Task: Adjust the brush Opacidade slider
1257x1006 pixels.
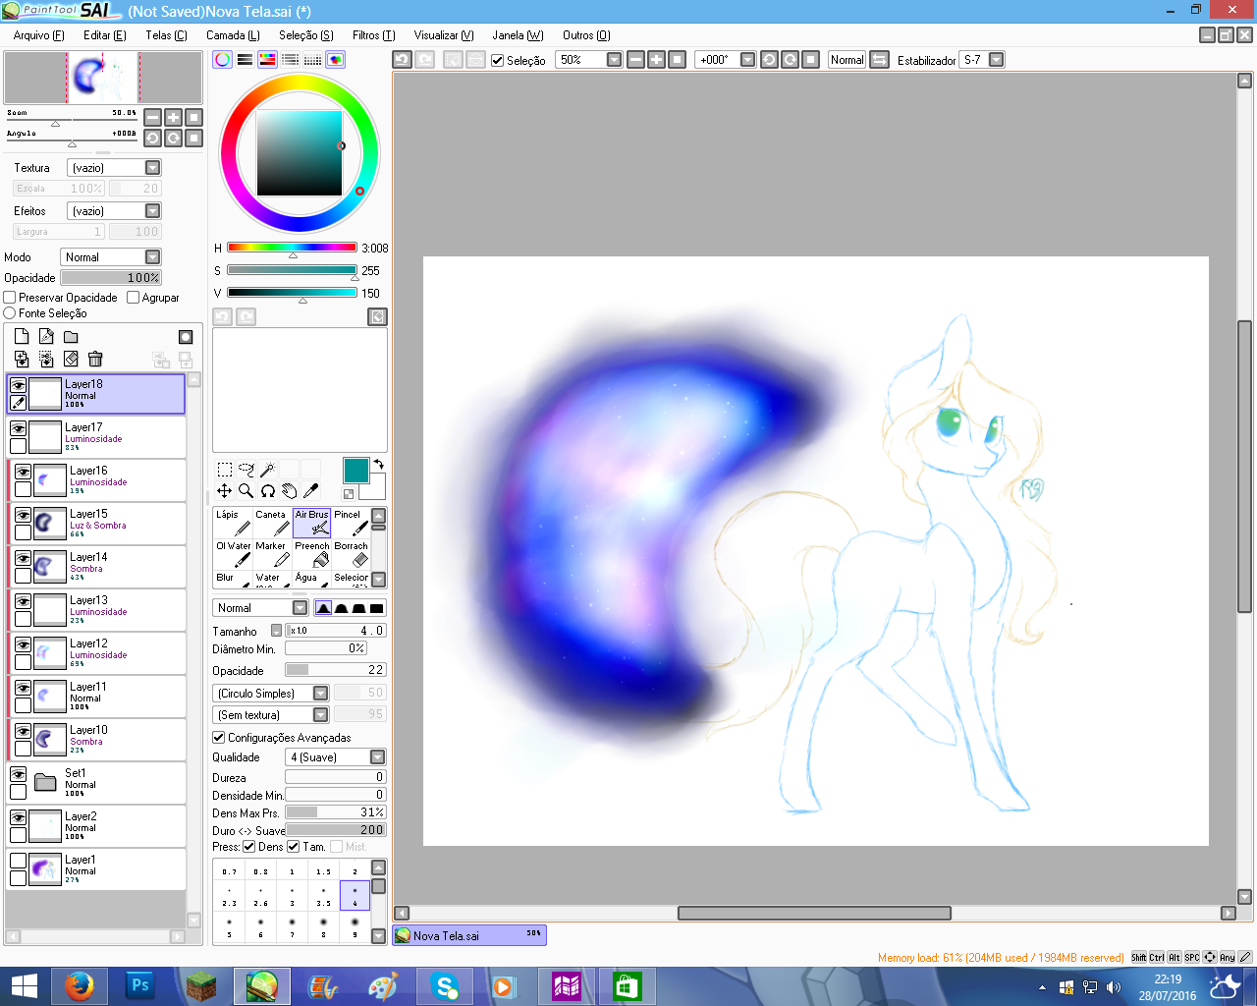Action: pyautogui.click(x=336, y=670)
